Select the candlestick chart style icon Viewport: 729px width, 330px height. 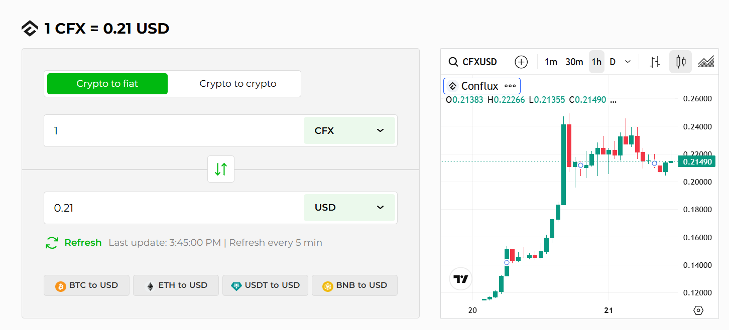tap(680, 61)
